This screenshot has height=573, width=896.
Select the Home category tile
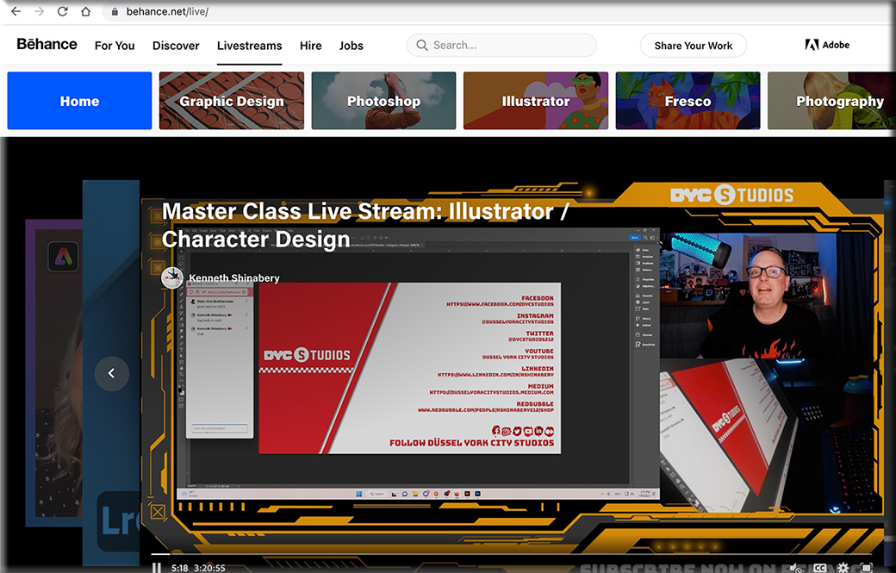pyautogui.click(x=79, y=101)
